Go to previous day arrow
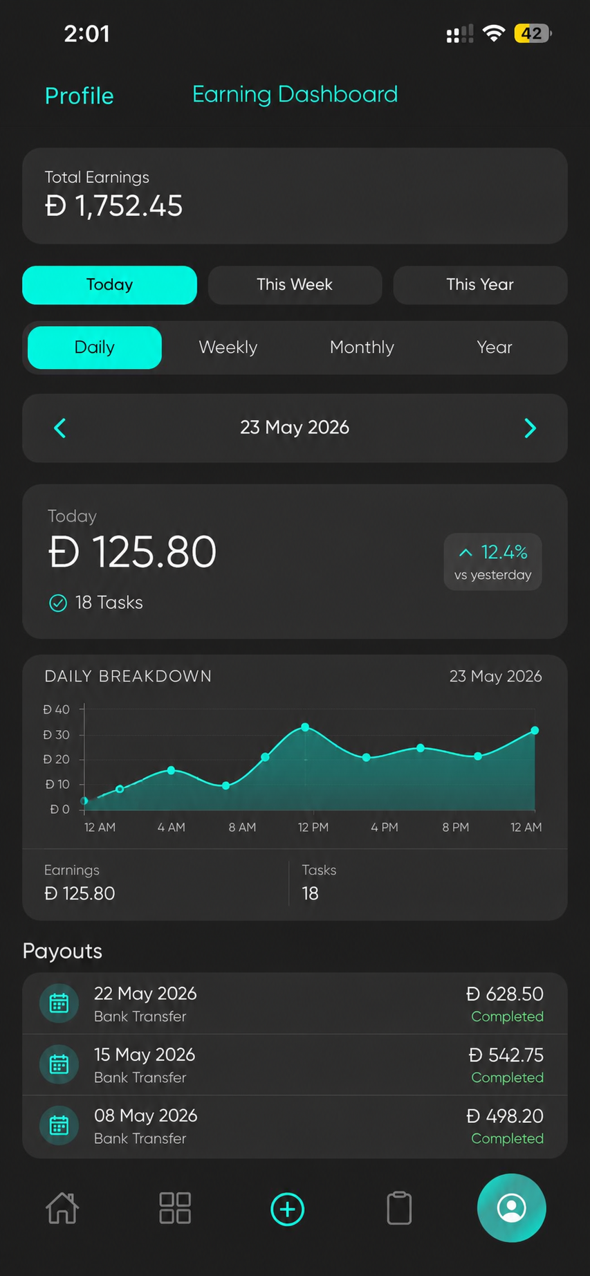The height and width of the screenshot is (1276, 590). click(60, 428)
